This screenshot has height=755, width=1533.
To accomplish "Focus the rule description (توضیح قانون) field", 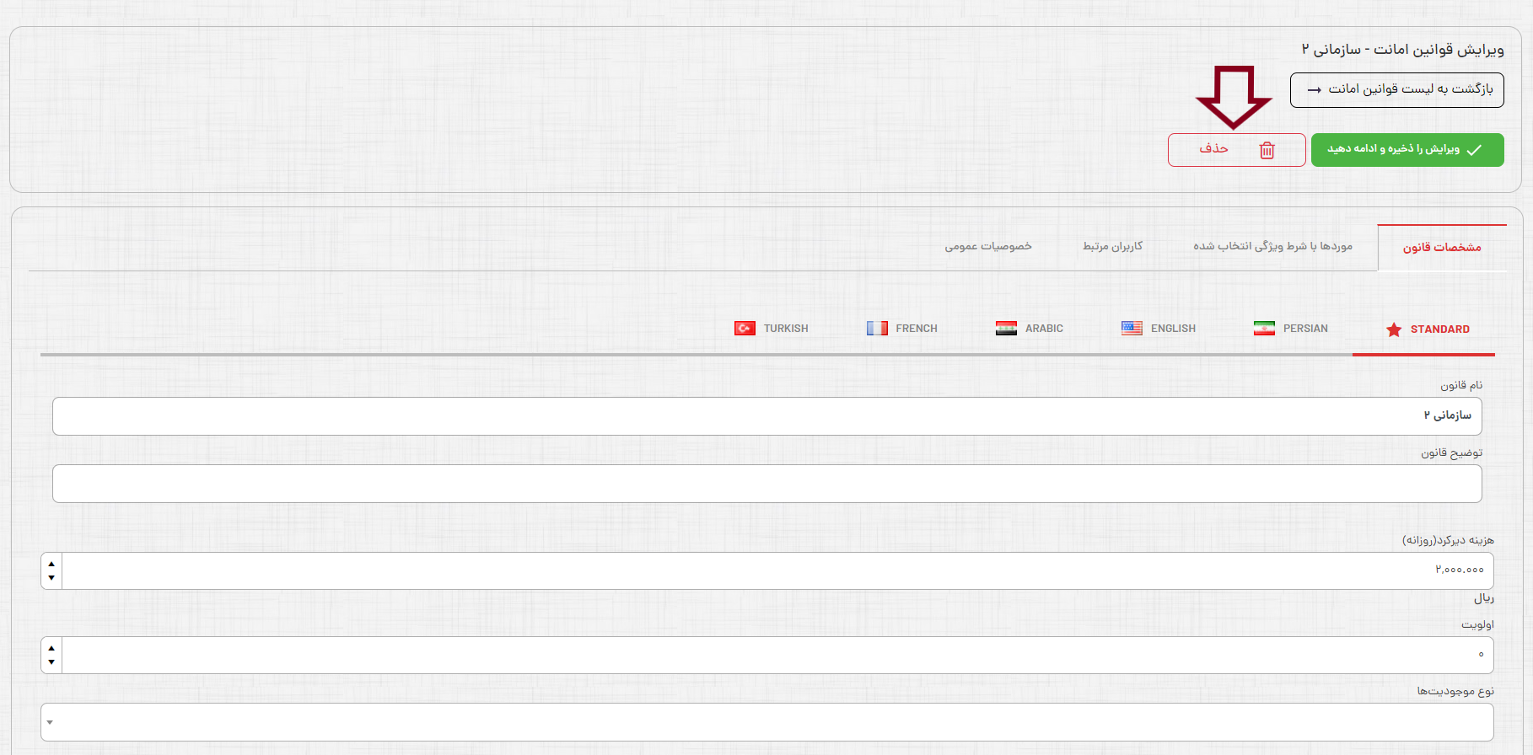I will pos(766,484).
